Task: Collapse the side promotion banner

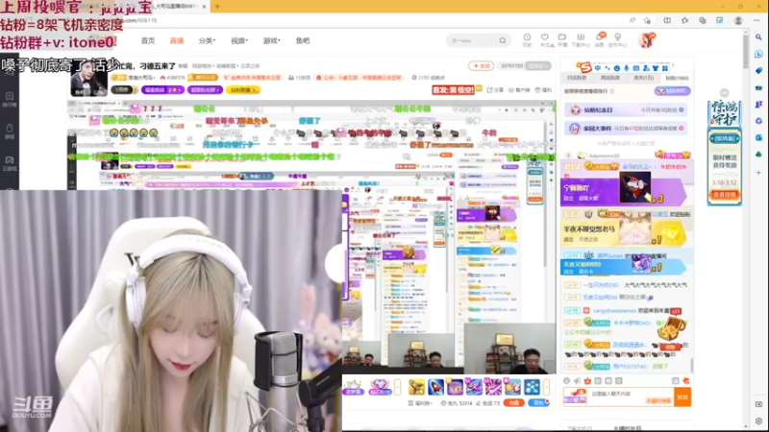Action: tap(725, 93)
